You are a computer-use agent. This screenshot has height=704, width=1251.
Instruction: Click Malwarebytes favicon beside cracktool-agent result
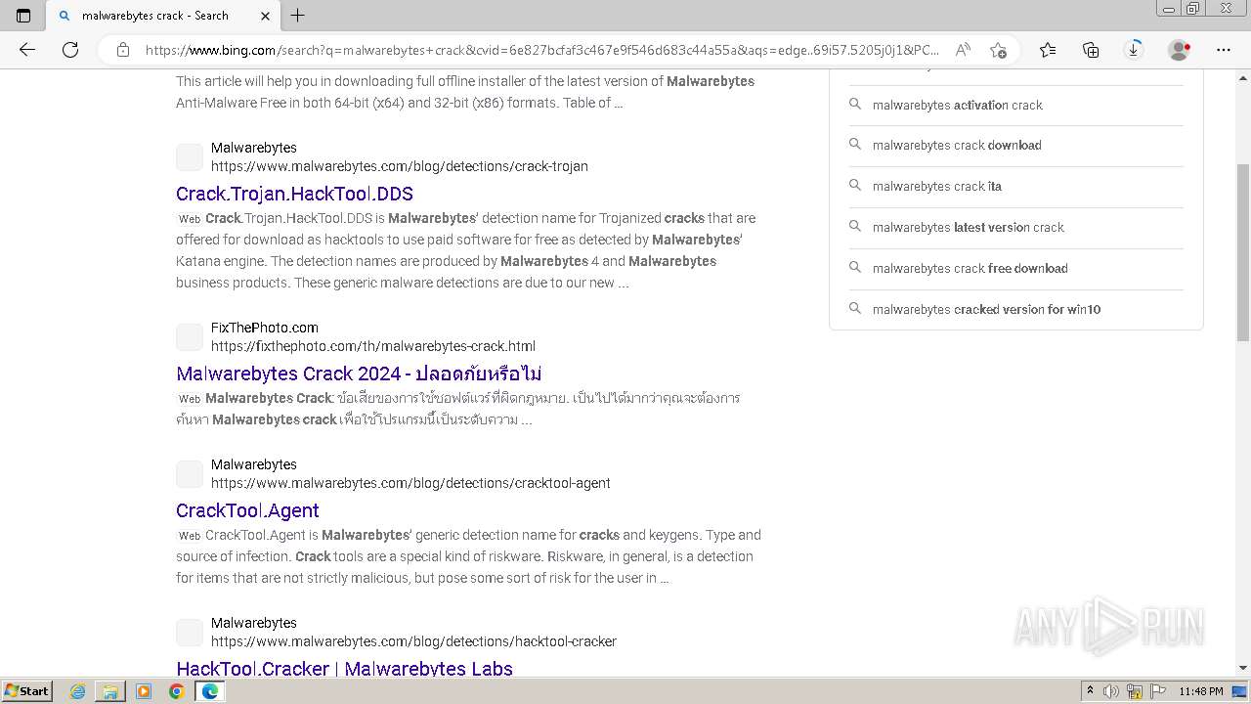coord(190,474)
